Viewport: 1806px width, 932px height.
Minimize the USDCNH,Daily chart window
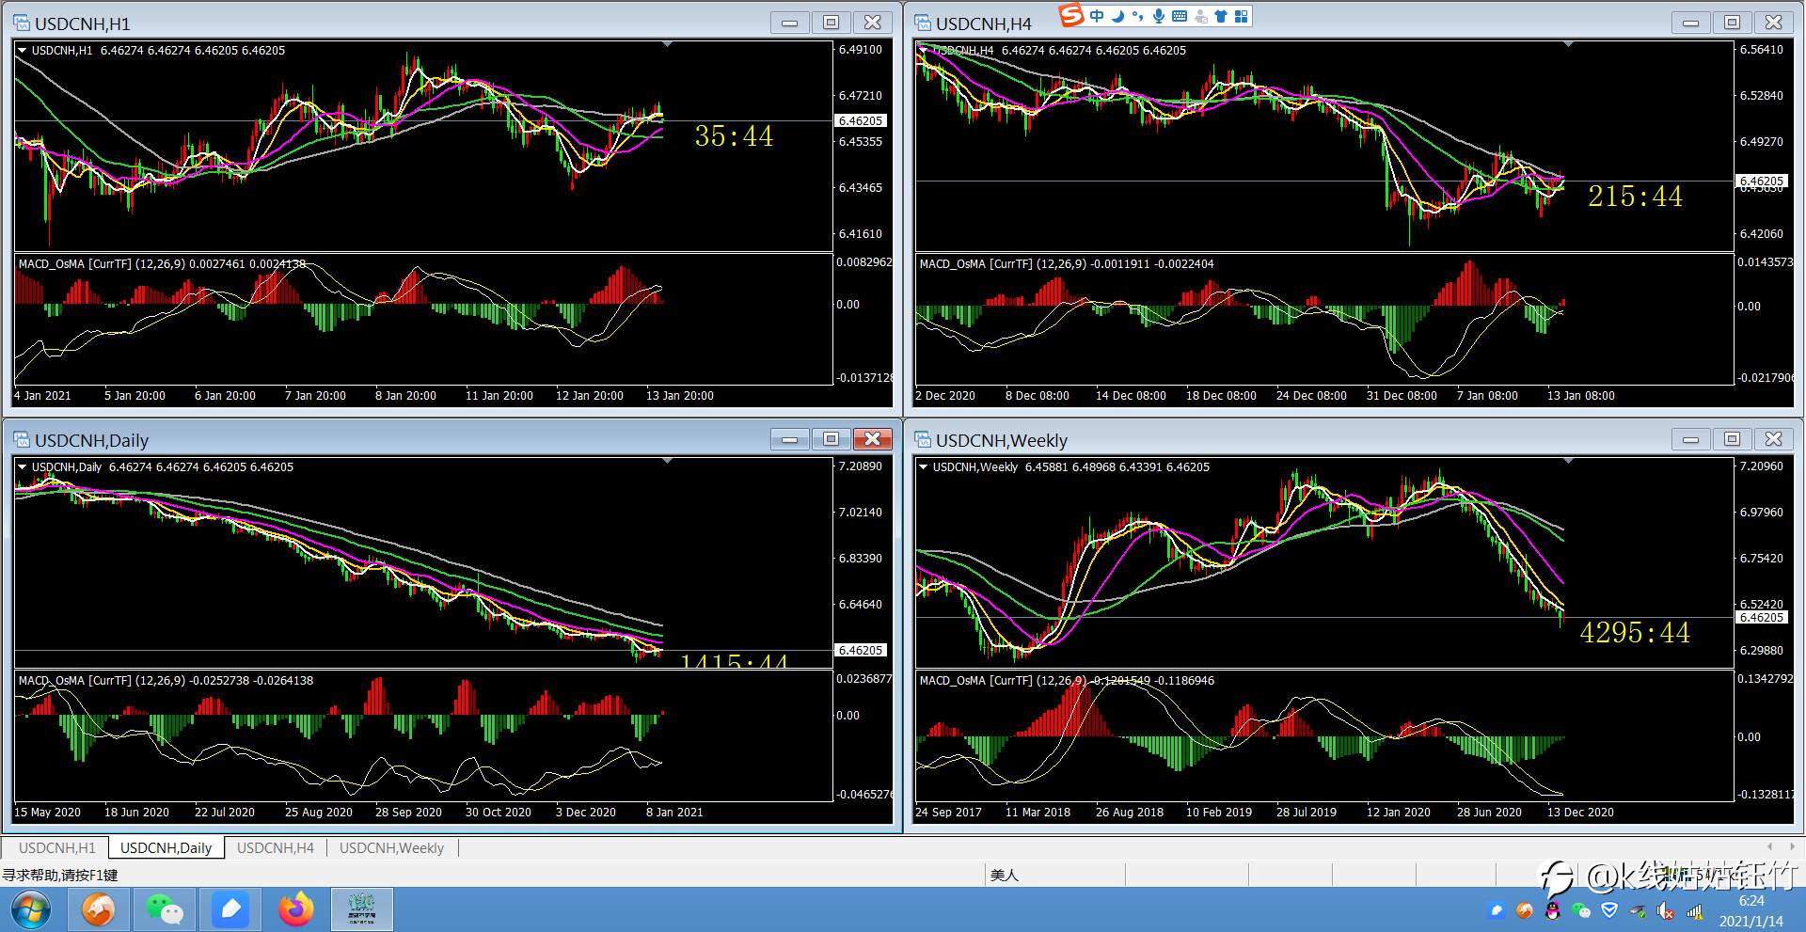click(x=789, y=439)
